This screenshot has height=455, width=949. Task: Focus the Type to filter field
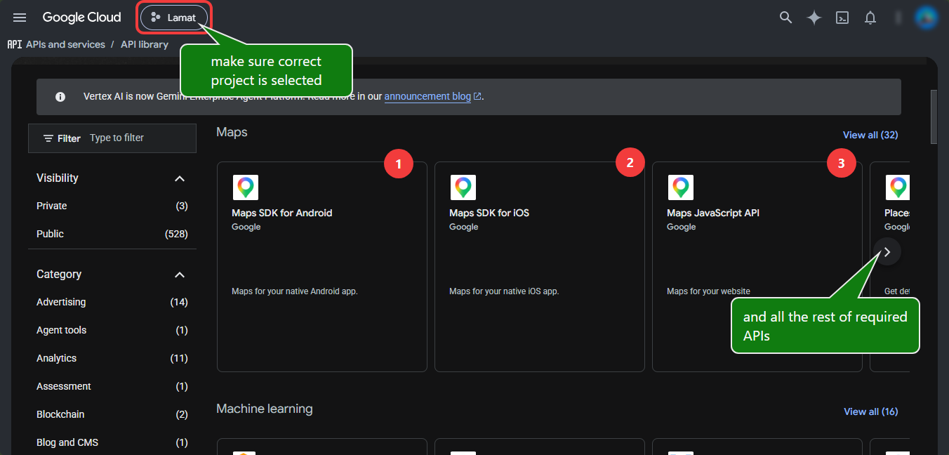pyautogui.click(x=140, y=138)
